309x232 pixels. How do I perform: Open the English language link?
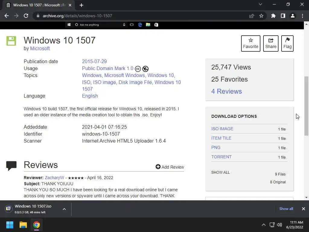pos(90,96)
